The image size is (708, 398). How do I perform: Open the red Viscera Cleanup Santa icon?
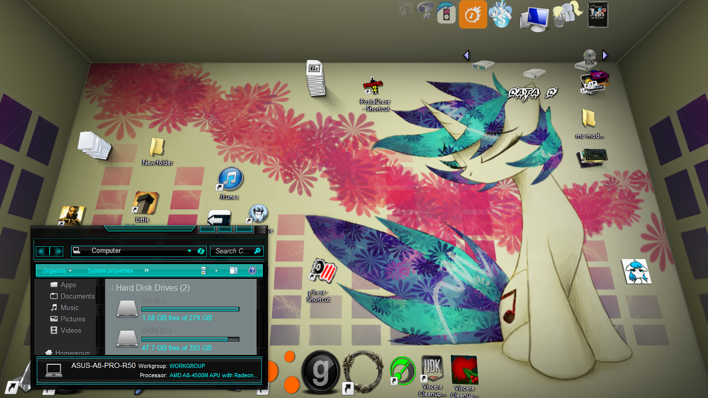[x=464, y=369]
